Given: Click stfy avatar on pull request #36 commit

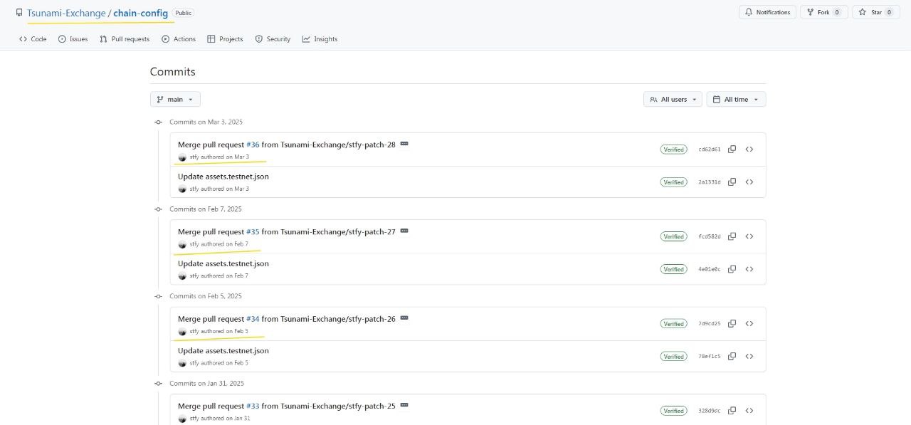Looking at the screenshot, I should coord(182,157).
